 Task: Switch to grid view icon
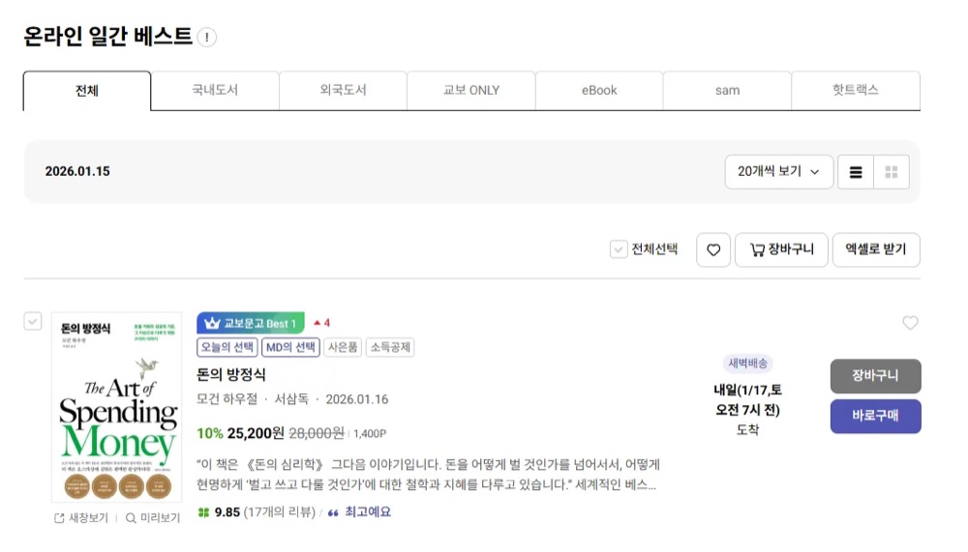[x=892, y=172]
